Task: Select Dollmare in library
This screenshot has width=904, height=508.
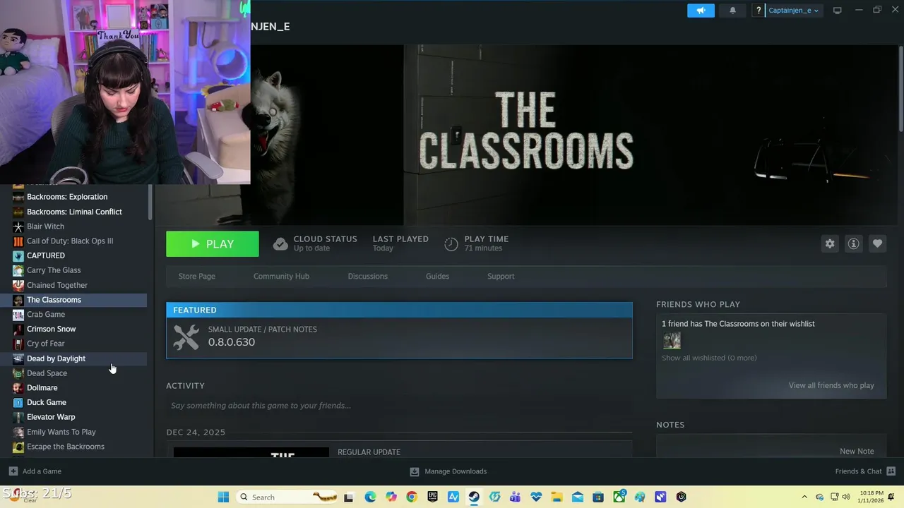Action: pyautogui.click(x=73, y=387)
